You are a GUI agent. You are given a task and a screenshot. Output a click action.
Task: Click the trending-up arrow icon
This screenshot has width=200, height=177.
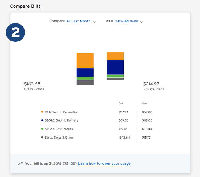[x=20, y=164]
